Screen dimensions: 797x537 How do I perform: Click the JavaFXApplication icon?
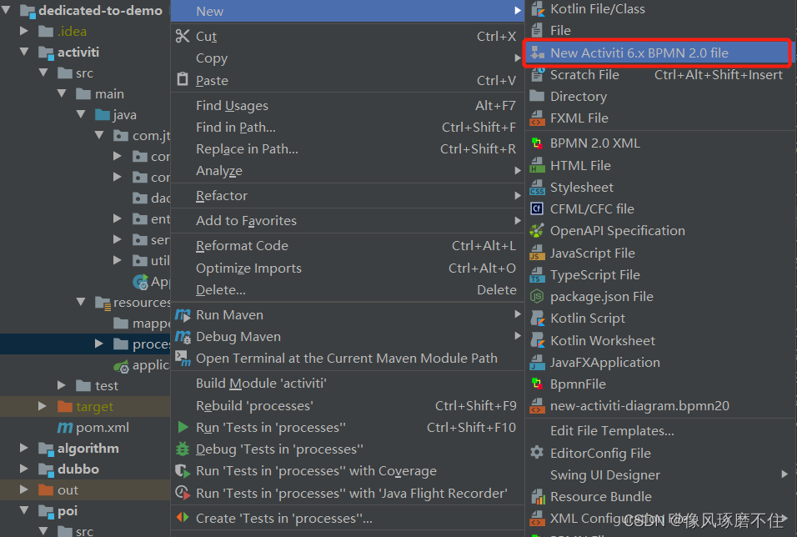pos(537,362)
